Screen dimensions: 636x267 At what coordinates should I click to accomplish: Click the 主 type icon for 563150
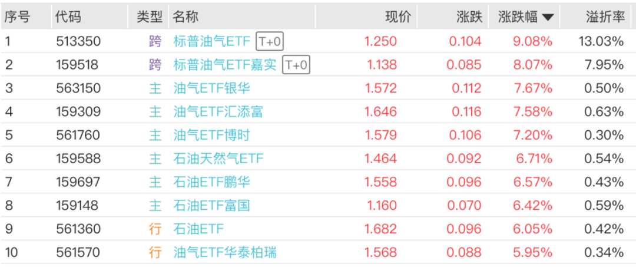155,88
